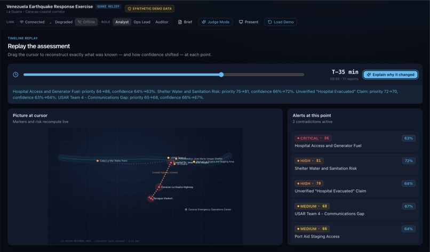
Task: Click the La Guaira map marker
Action: pos(174,164)
